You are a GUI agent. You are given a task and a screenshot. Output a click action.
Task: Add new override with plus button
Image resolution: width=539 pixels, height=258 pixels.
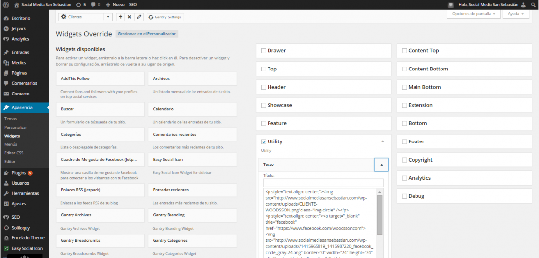pyautogui.click(x=121, y=17)
